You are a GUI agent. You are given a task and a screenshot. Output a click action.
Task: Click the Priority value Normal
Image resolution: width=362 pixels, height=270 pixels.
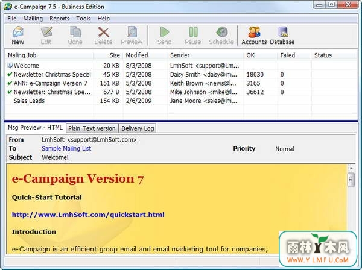click(285, 149)
